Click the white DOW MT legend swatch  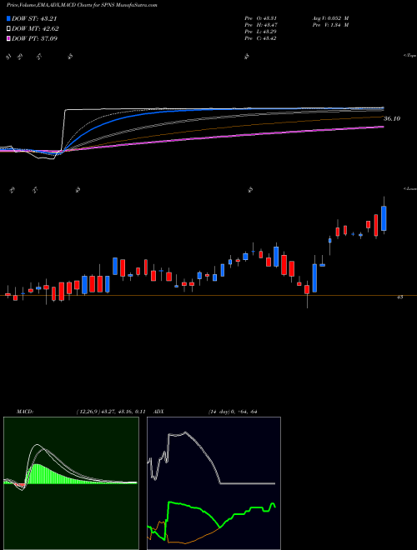click(9, 28)
